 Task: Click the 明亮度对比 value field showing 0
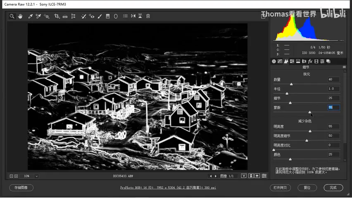pyautogui.click(x=333, y=145)
